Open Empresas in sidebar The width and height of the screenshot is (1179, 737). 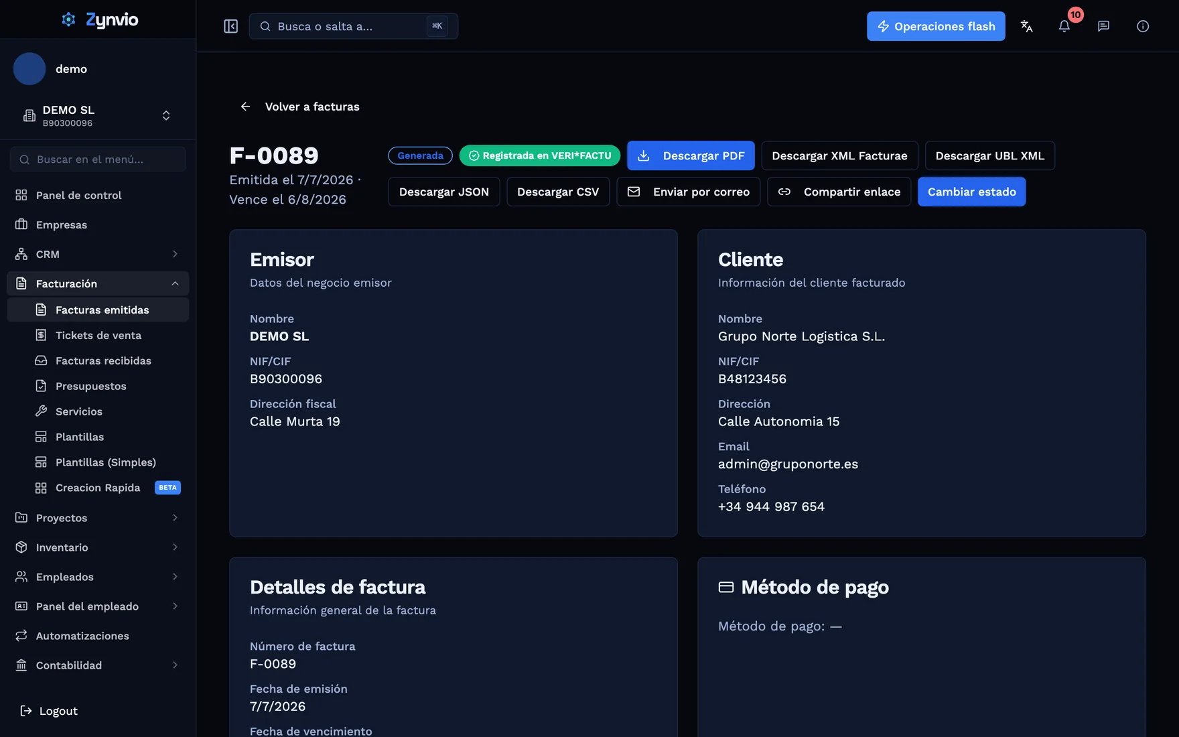(x=98, y=224)
